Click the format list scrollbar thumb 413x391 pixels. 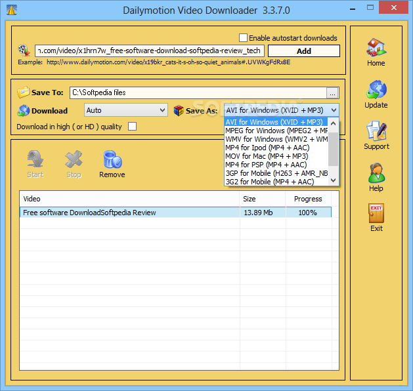tap(334, 149)
